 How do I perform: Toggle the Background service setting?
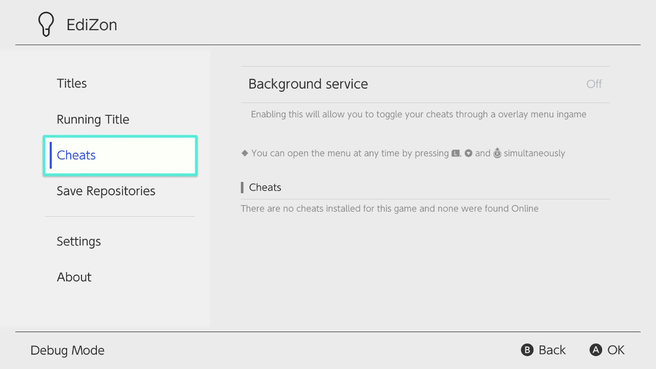point(425,85)
